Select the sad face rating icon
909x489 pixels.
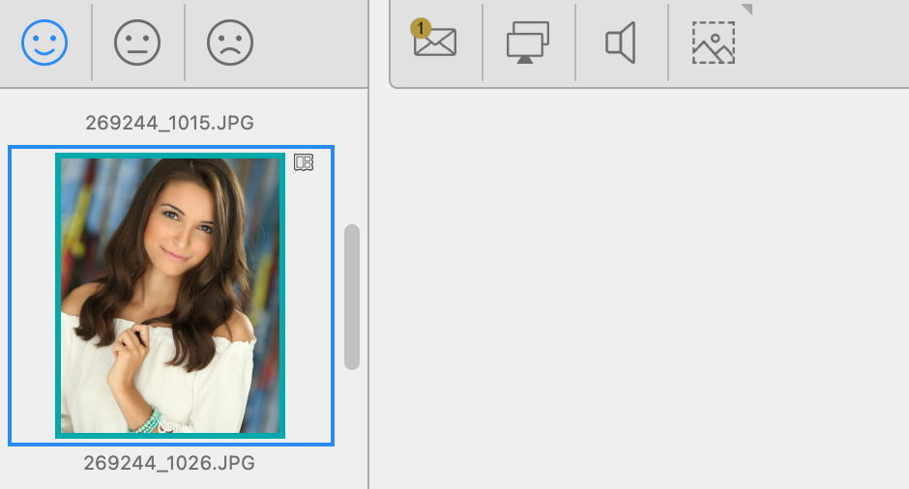230,43
